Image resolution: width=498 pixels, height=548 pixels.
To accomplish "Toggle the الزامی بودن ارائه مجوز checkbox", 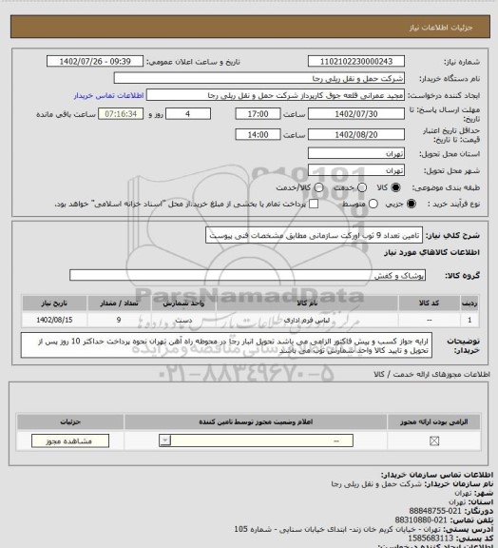I will click(434, 441).
